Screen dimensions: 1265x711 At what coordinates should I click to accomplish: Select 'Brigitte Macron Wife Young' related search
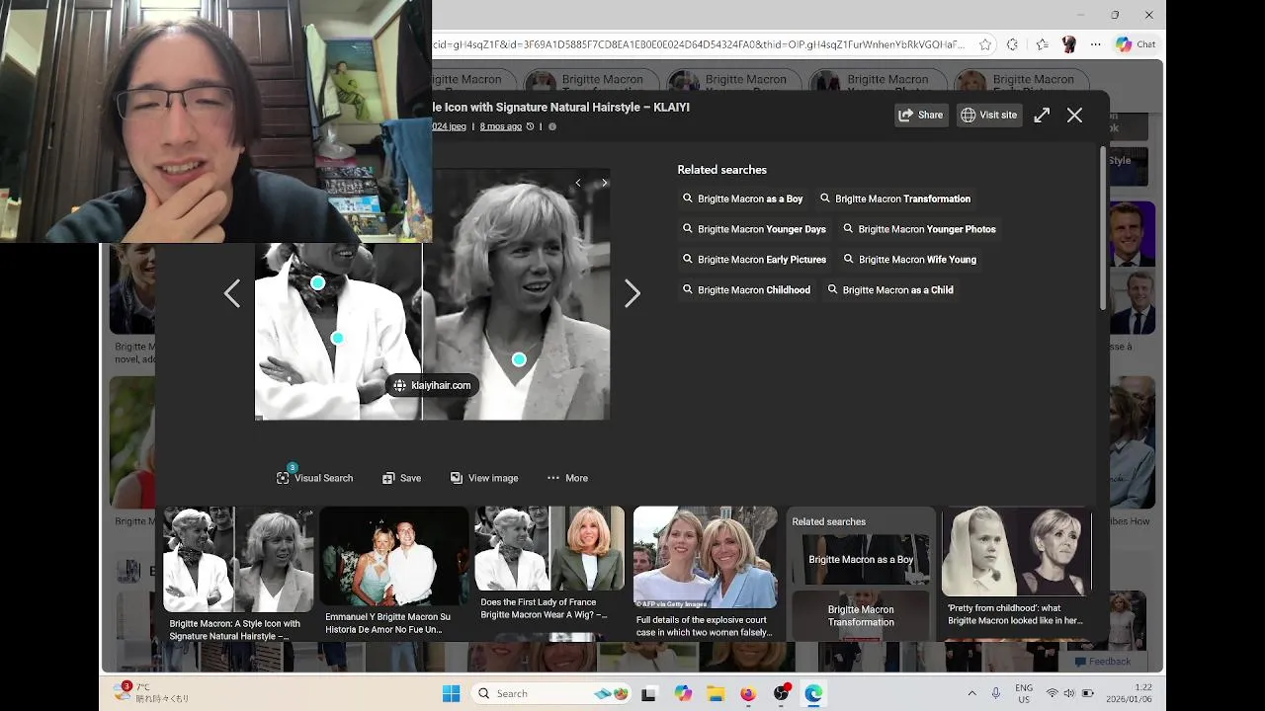[910, 260]
